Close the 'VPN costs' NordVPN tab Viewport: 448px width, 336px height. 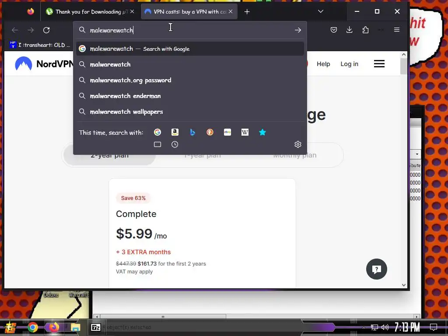pyautogui.click(x=231, y=11)
